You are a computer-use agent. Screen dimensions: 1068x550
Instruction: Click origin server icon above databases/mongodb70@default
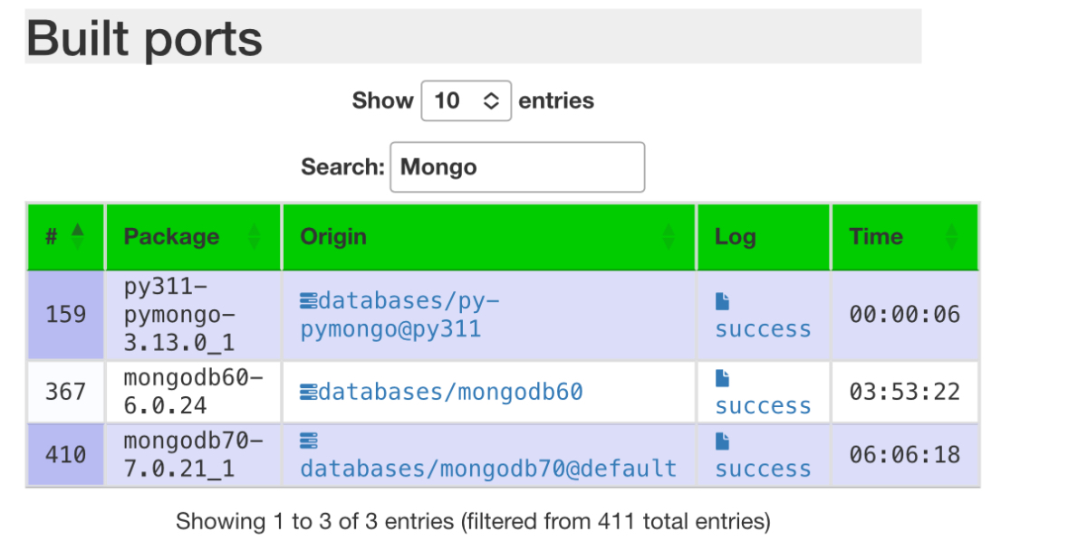pos(309,442)
